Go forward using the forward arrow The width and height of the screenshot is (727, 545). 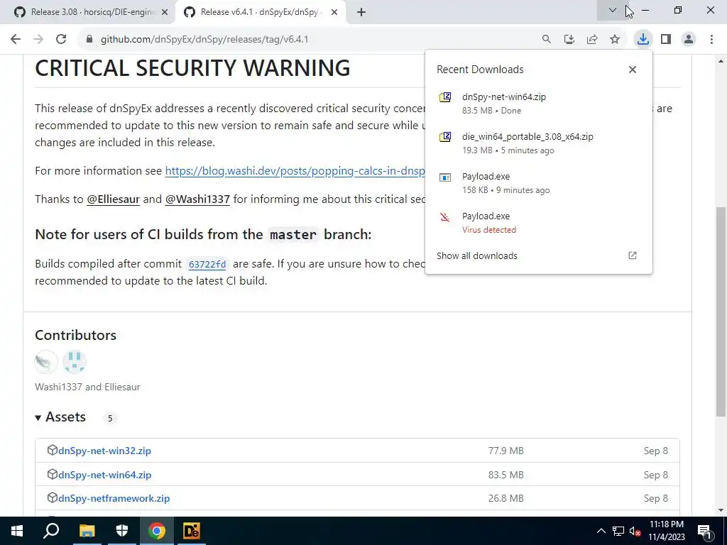[38, 39]
